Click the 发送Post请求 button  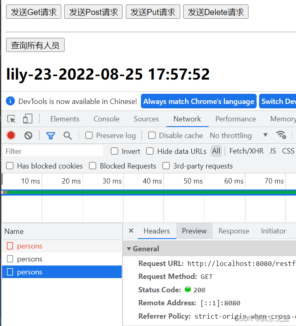click(93, 12)
